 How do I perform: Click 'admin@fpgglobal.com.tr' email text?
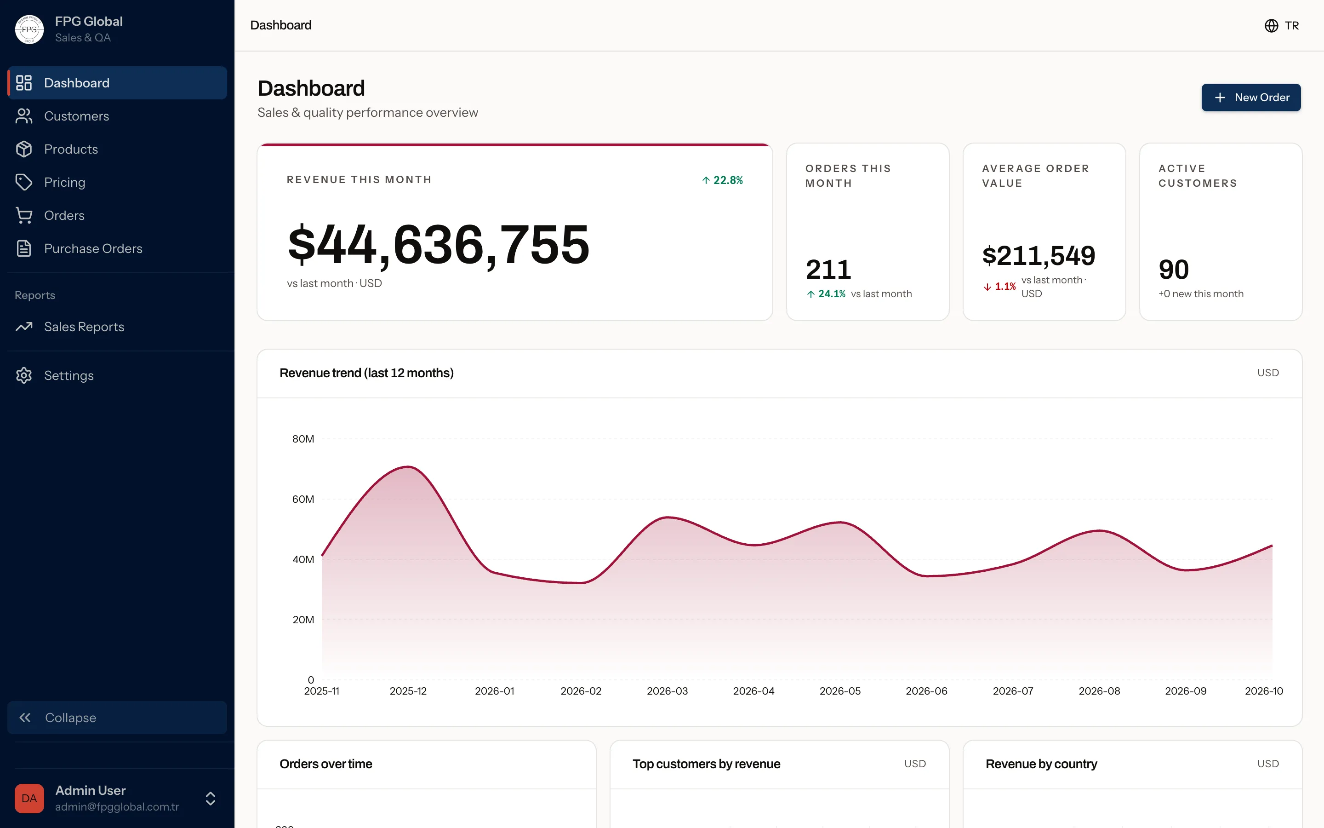tap(117, 807)
